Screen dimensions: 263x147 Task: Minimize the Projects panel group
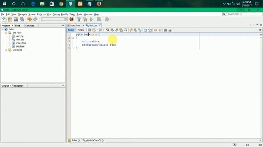click(63, 26)
